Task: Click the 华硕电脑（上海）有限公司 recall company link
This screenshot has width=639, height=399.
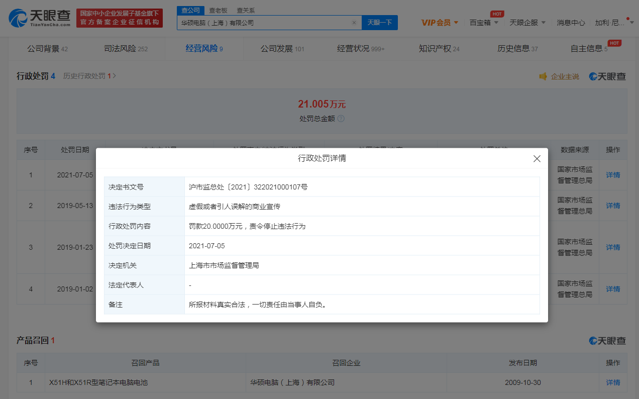Action: point(292,382)
